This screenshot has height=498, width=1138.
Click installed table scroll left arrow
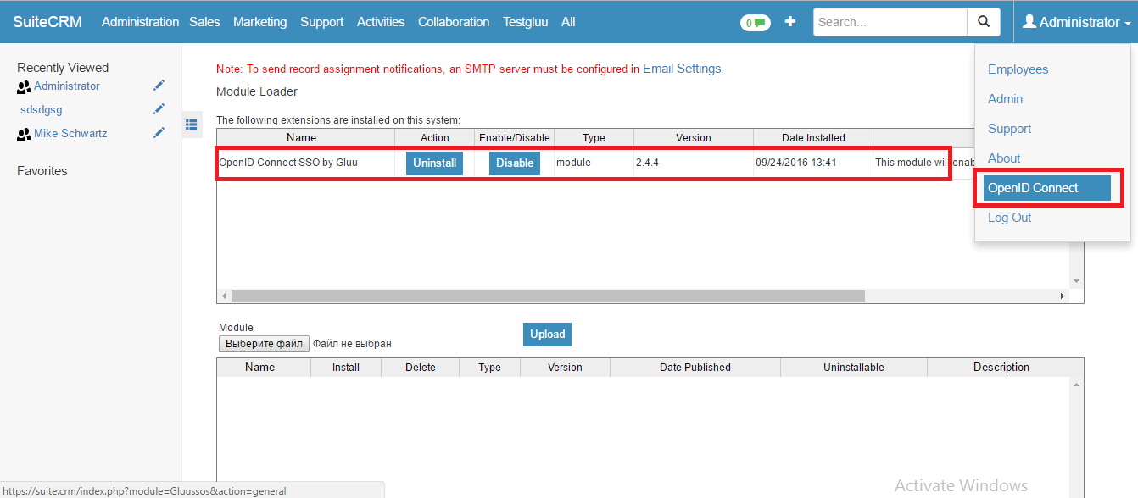224,296
